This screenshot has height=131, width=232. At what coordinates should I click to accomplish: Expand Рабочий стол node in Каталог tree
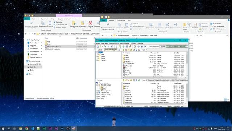(97, 93)
